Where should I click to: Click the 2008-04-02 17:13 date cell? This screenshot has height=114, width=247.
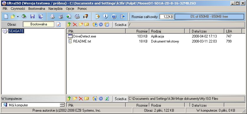pyautogui.click(x=204, y=36)
